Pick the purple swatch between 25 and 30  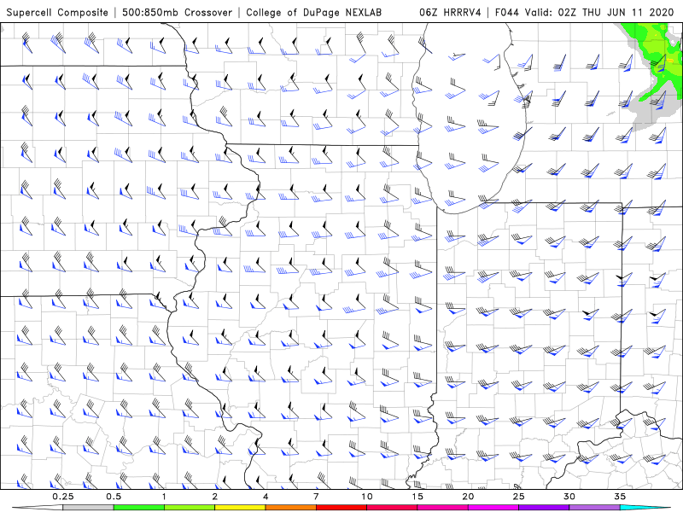(x=544, y=508)
